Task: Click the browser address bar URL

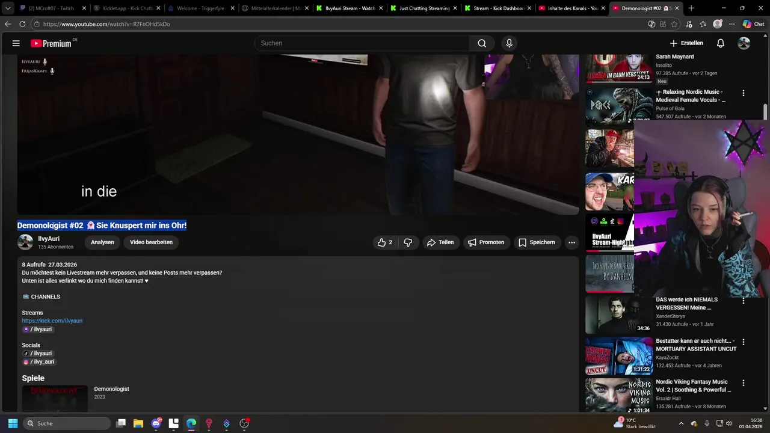Action: click(106, 24)
